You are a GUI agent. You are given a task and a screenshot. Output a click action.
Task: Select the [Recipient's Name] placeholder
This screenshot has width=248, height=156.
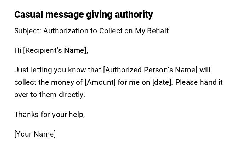55,50
